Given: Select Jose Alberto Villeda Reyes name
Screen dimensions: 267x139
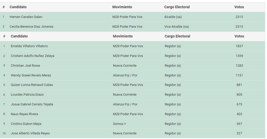Looking at the screenshot, I should point(30,133).
